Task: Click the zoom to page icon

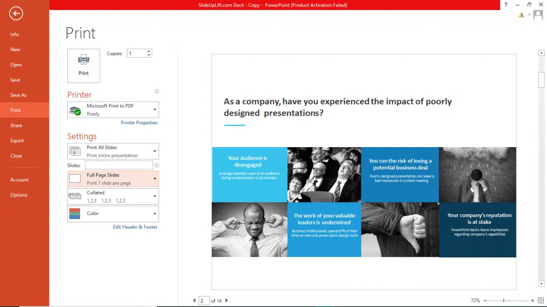Action: pos(541,301)
